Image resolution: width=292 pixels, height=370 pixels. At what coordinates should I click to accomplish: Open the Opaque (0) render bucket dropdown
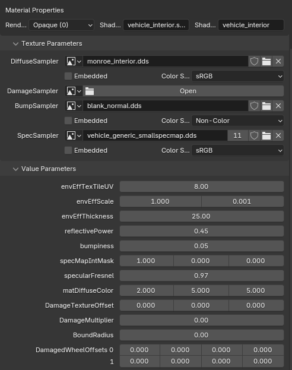[61, 25]
